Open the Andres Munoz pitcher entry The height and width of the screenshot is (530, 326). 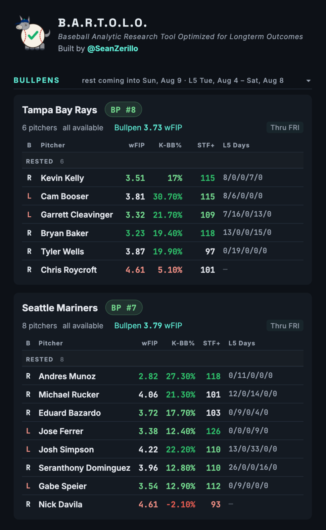(163, 376)
